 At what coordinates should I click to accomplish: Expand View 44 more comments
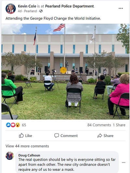tap(27, 146)
